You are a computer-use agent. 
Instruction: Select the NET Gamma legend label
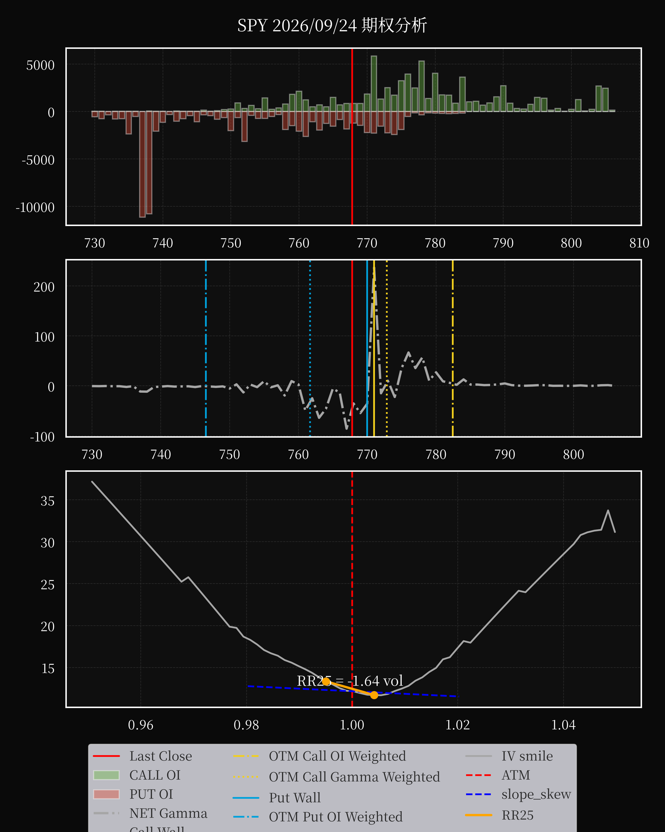point(168,813)
